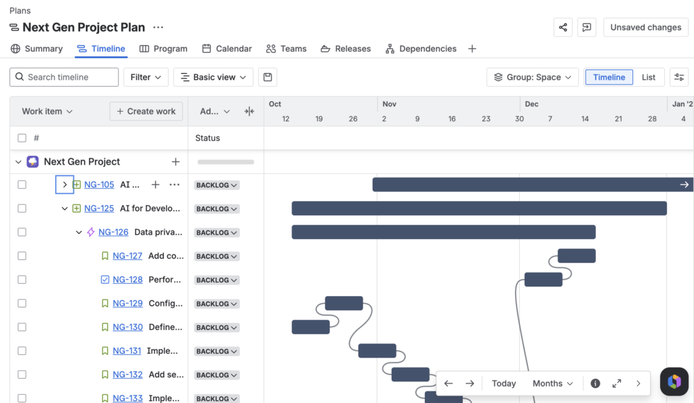The image size is (694, 403).
Task: Select the NG-125 schedule bar
Action: (x=479, y=209)
